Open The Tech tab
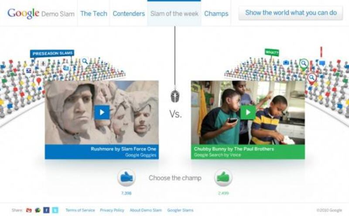The width and height of the screenshot is (349, 216). [x=94, y=13]
